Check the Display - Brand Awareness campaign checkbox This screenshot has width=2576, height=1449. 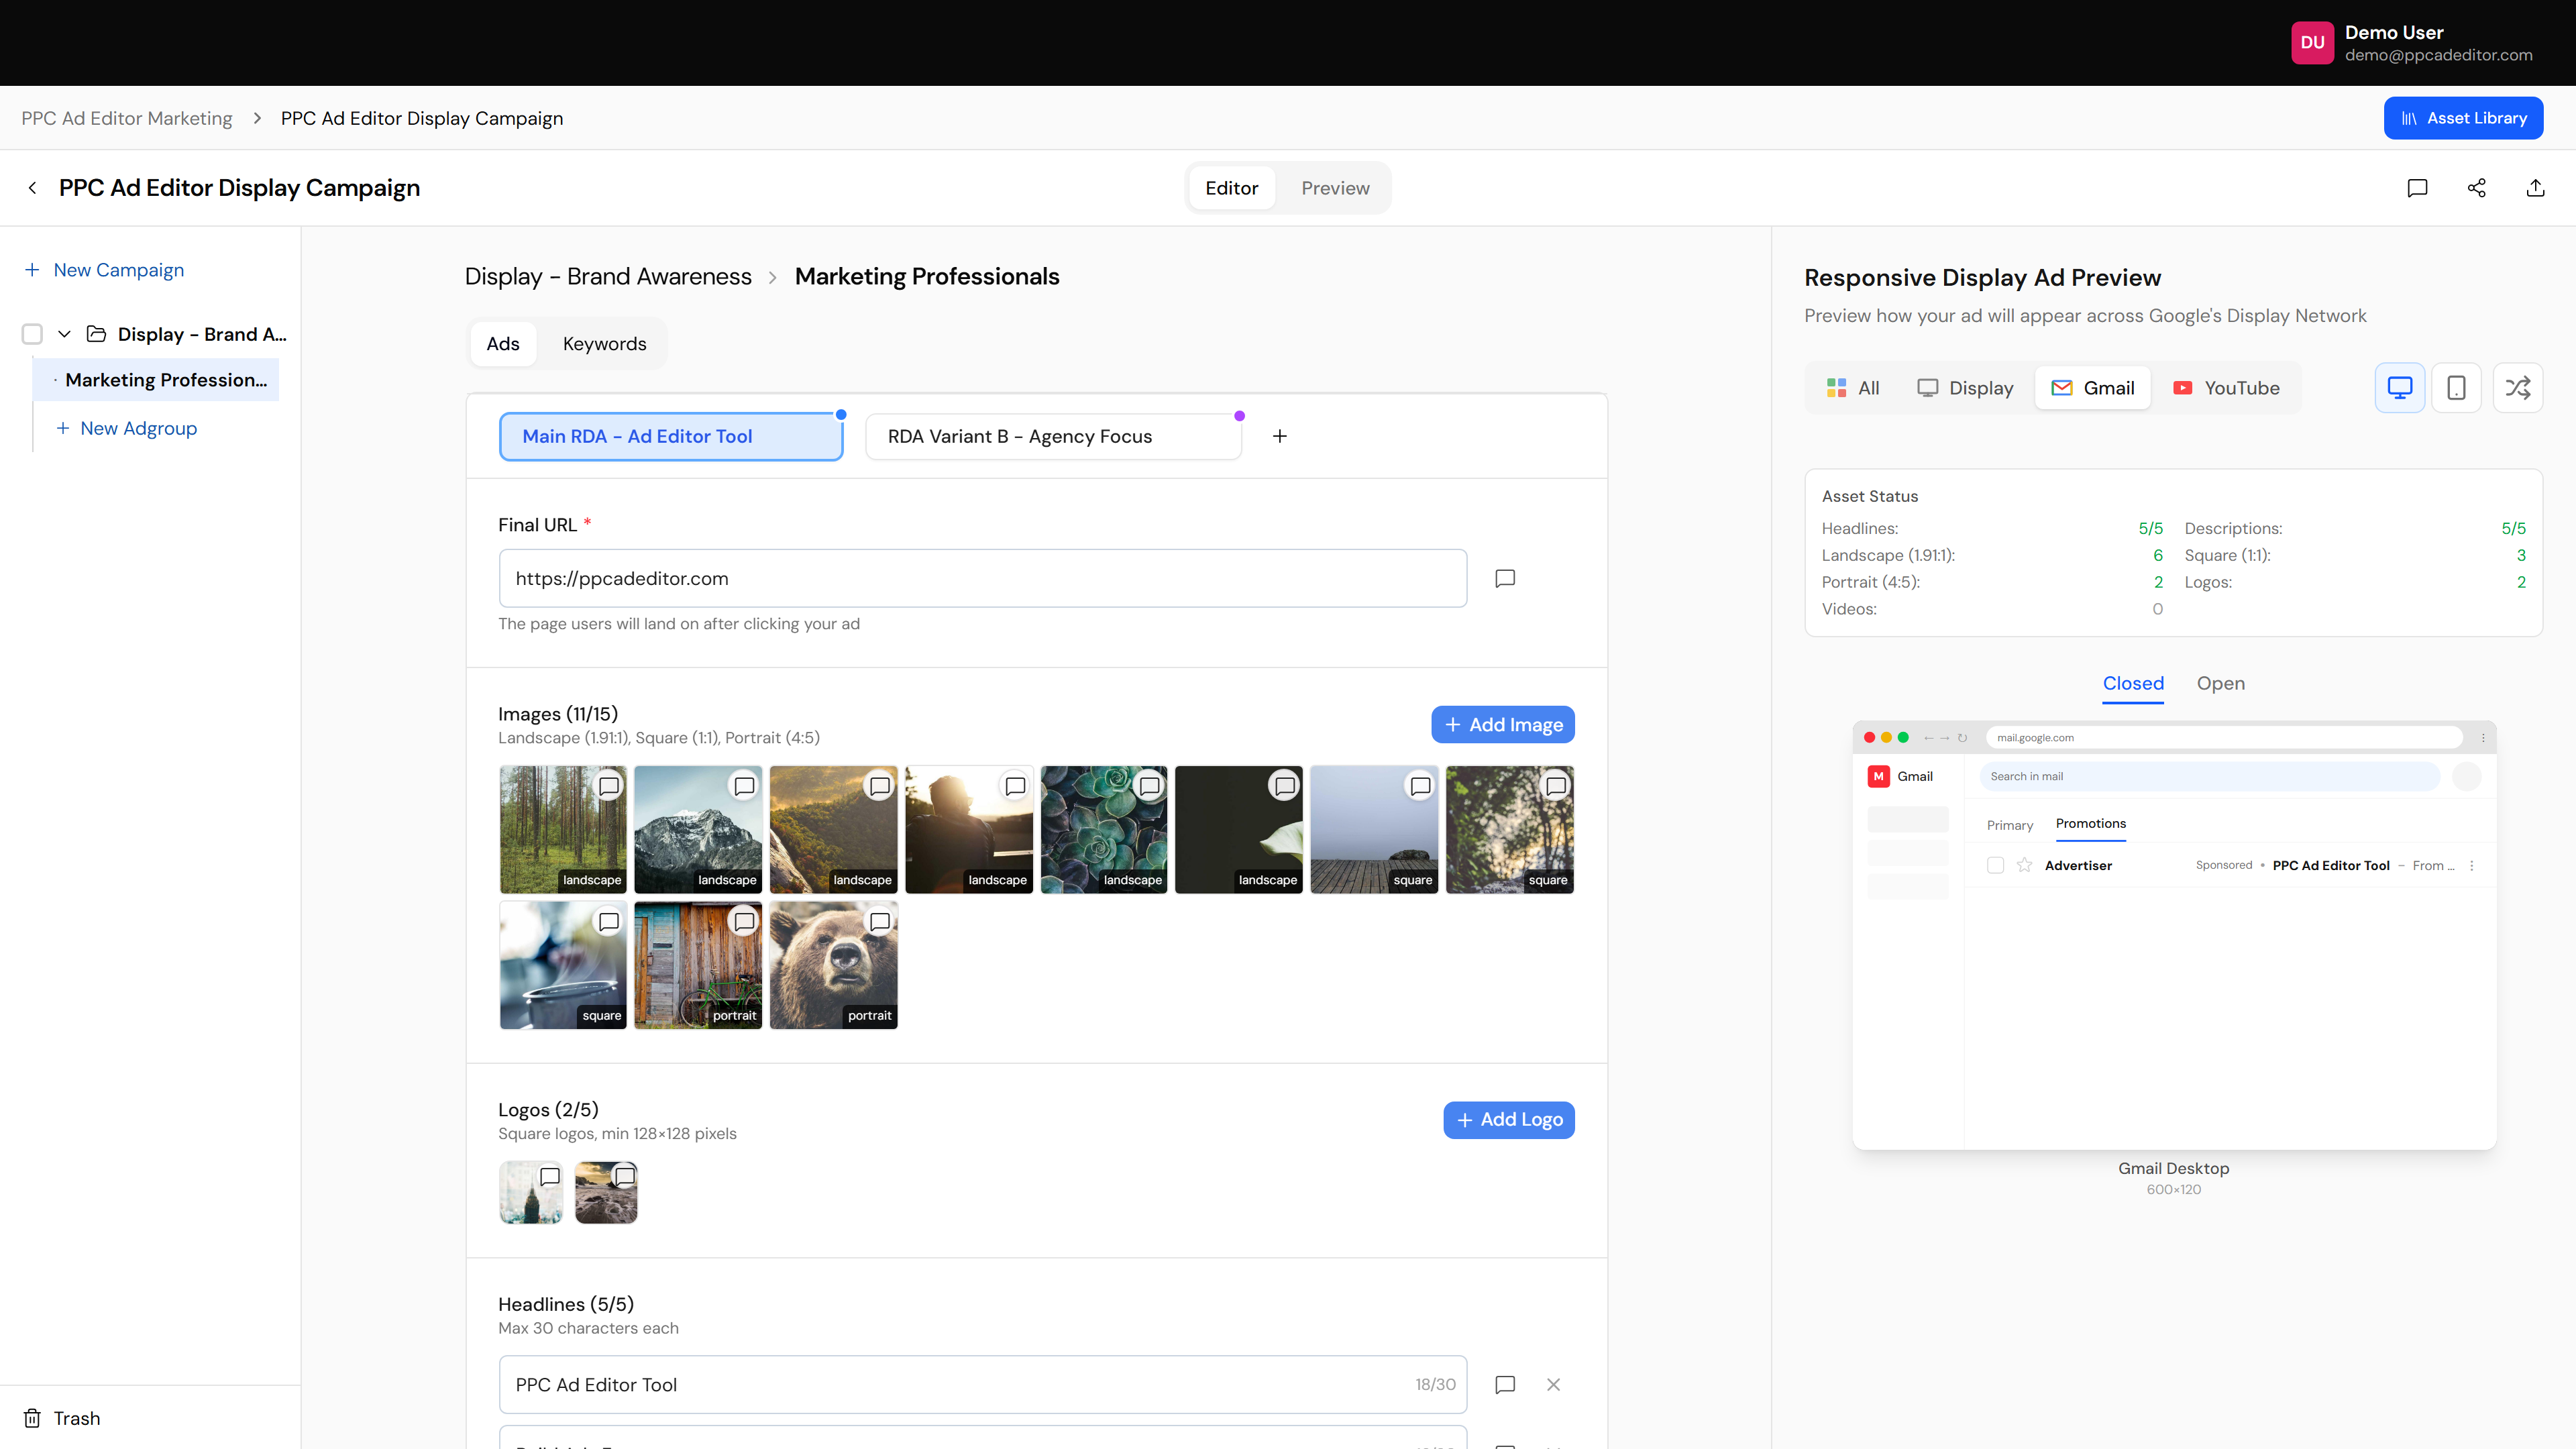[32, 334]
